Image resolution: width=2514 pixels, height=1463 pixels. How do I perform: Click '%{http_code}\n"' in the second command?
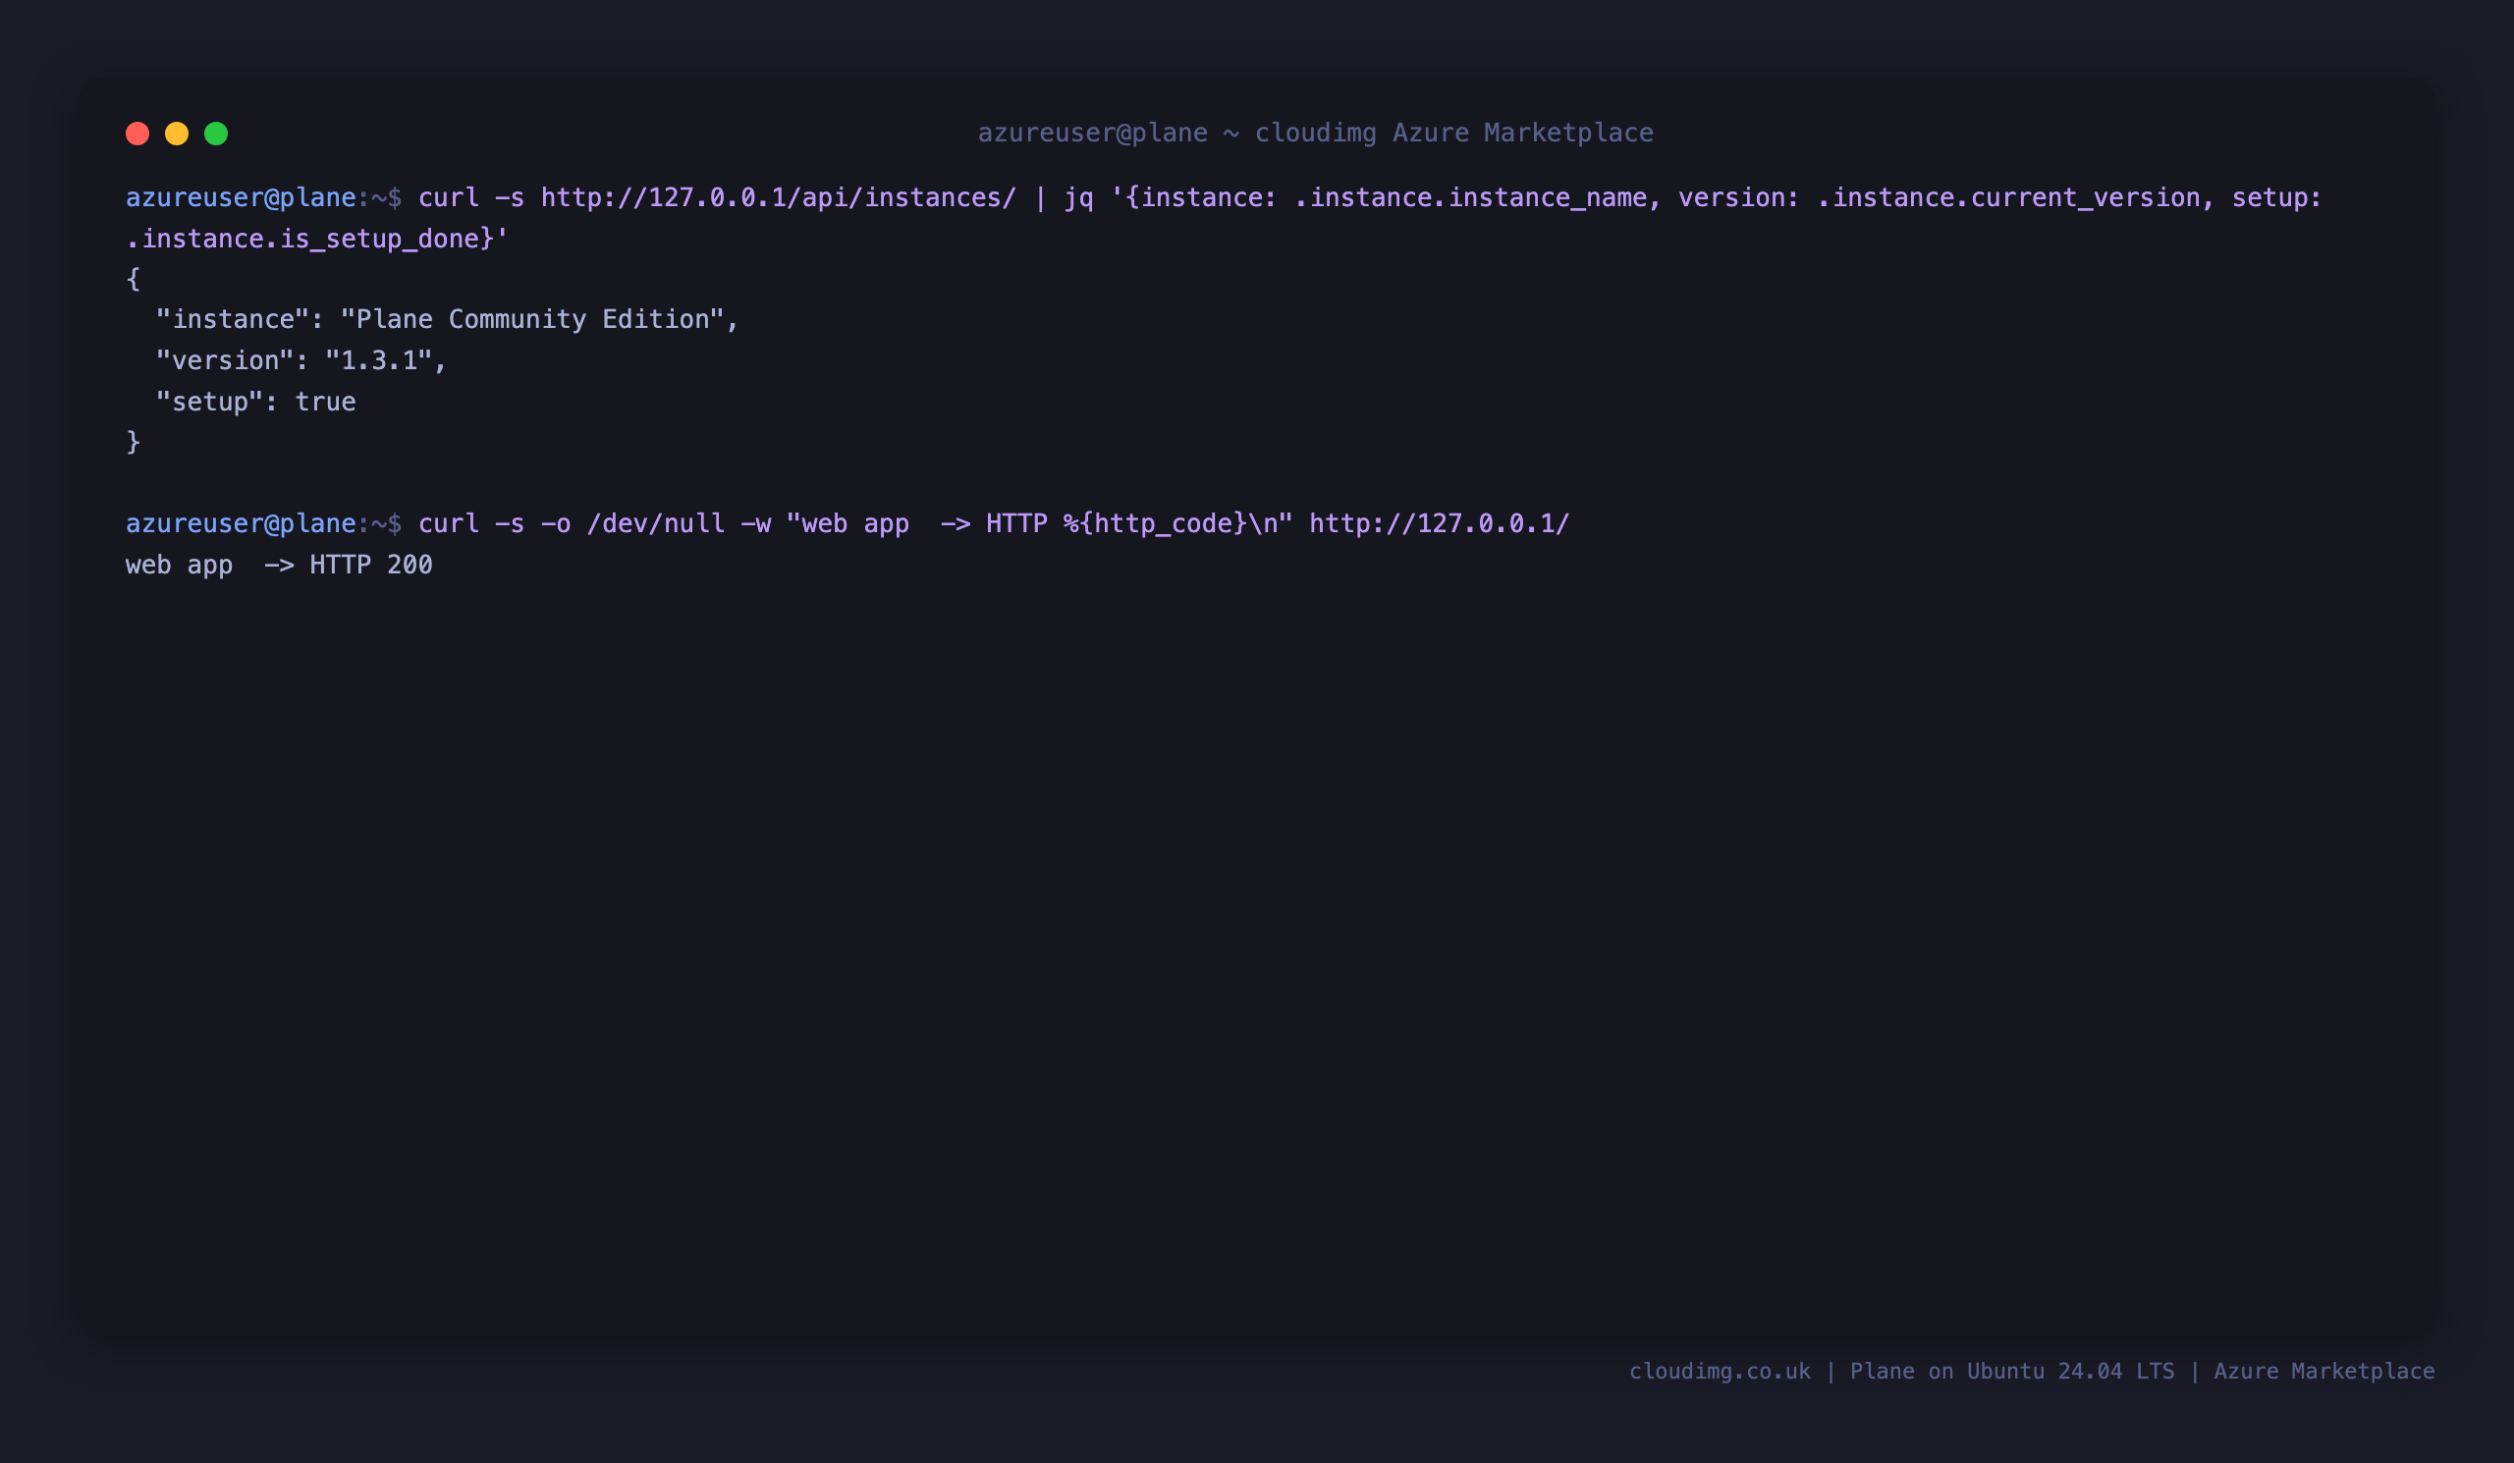pos(1177,523)
